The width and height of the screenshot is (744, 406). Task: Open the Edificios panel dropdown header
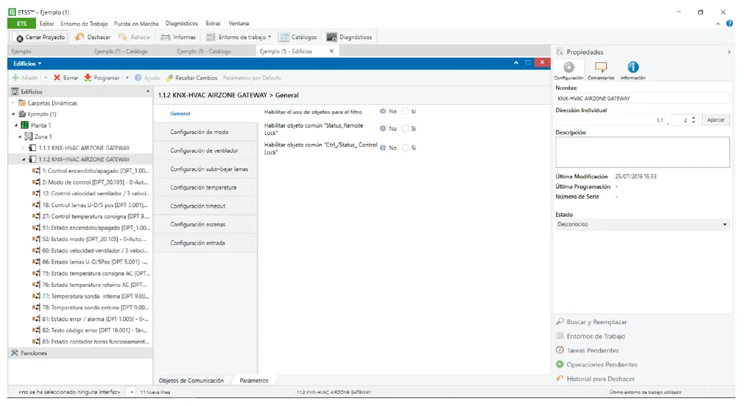pos(28,64)
